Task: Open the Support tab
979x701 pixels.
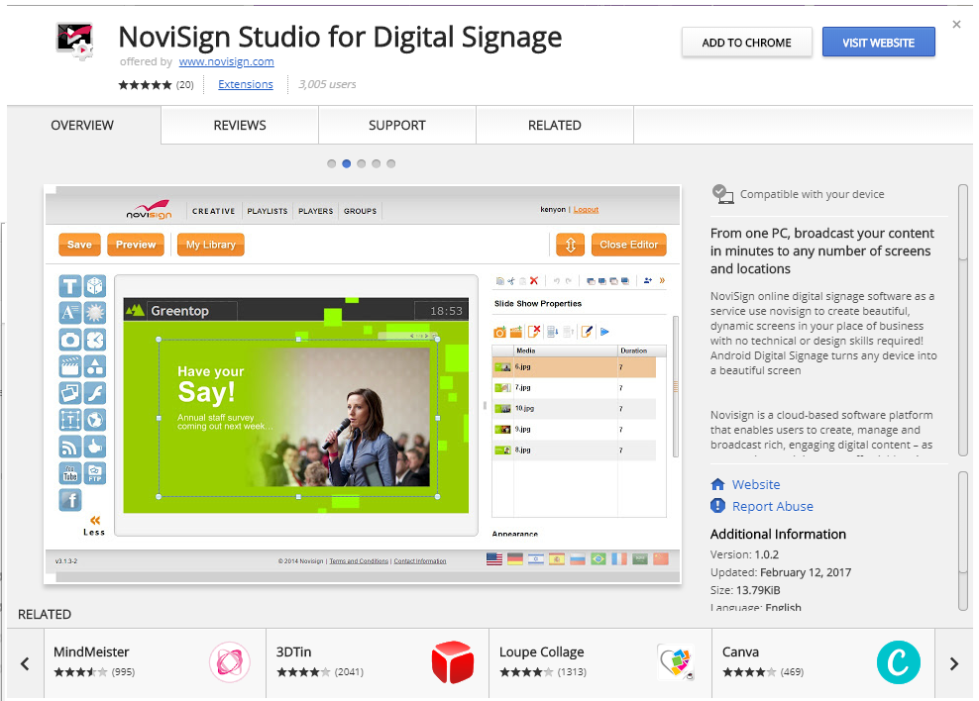Action: pyautogui.click(x=397, y=126)
